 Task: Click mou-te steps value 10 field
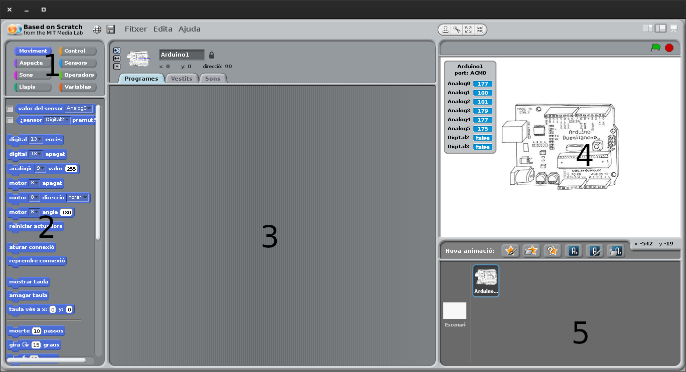[x=37, y=331]
